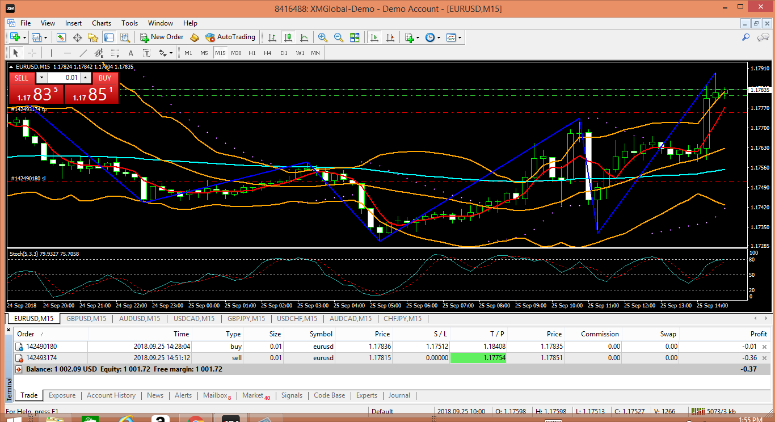
Task: Open the chat bubbles icon
Action: coord(763,37)
